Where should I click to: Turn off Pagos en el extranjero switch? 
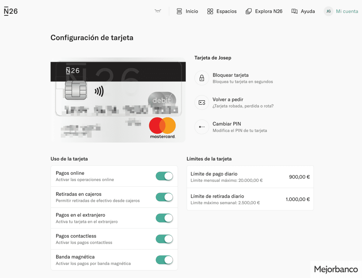click(164, 218)
